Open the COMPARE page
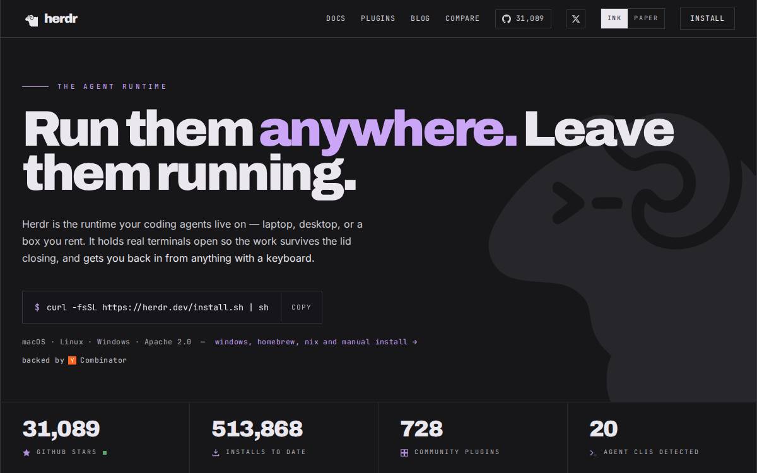The width and height of the screenshot is (757, 473). click(462, 18)
